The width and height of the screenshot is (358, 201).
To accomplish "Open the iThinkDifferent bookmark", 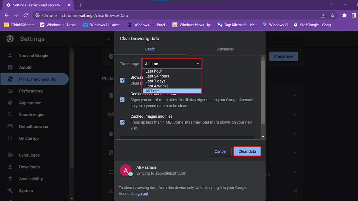I will click(20, 25).
